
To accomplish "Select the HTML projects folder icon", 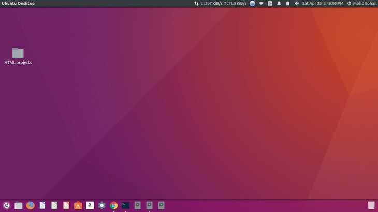I will [x=18, y=53].
